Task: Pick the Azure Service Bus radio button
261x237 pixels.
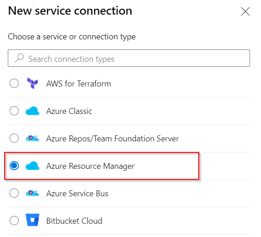Action: pyautogui.click(x=14, y=193)
